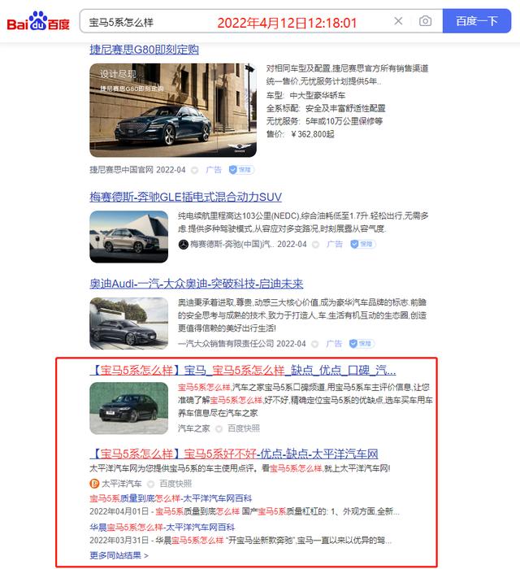The width and height of the screenshot is (520, 569).
Task: Open the 梅赛德斯-奔驰GLE插电式混合动力SUV link
Action: coord(185,197)
